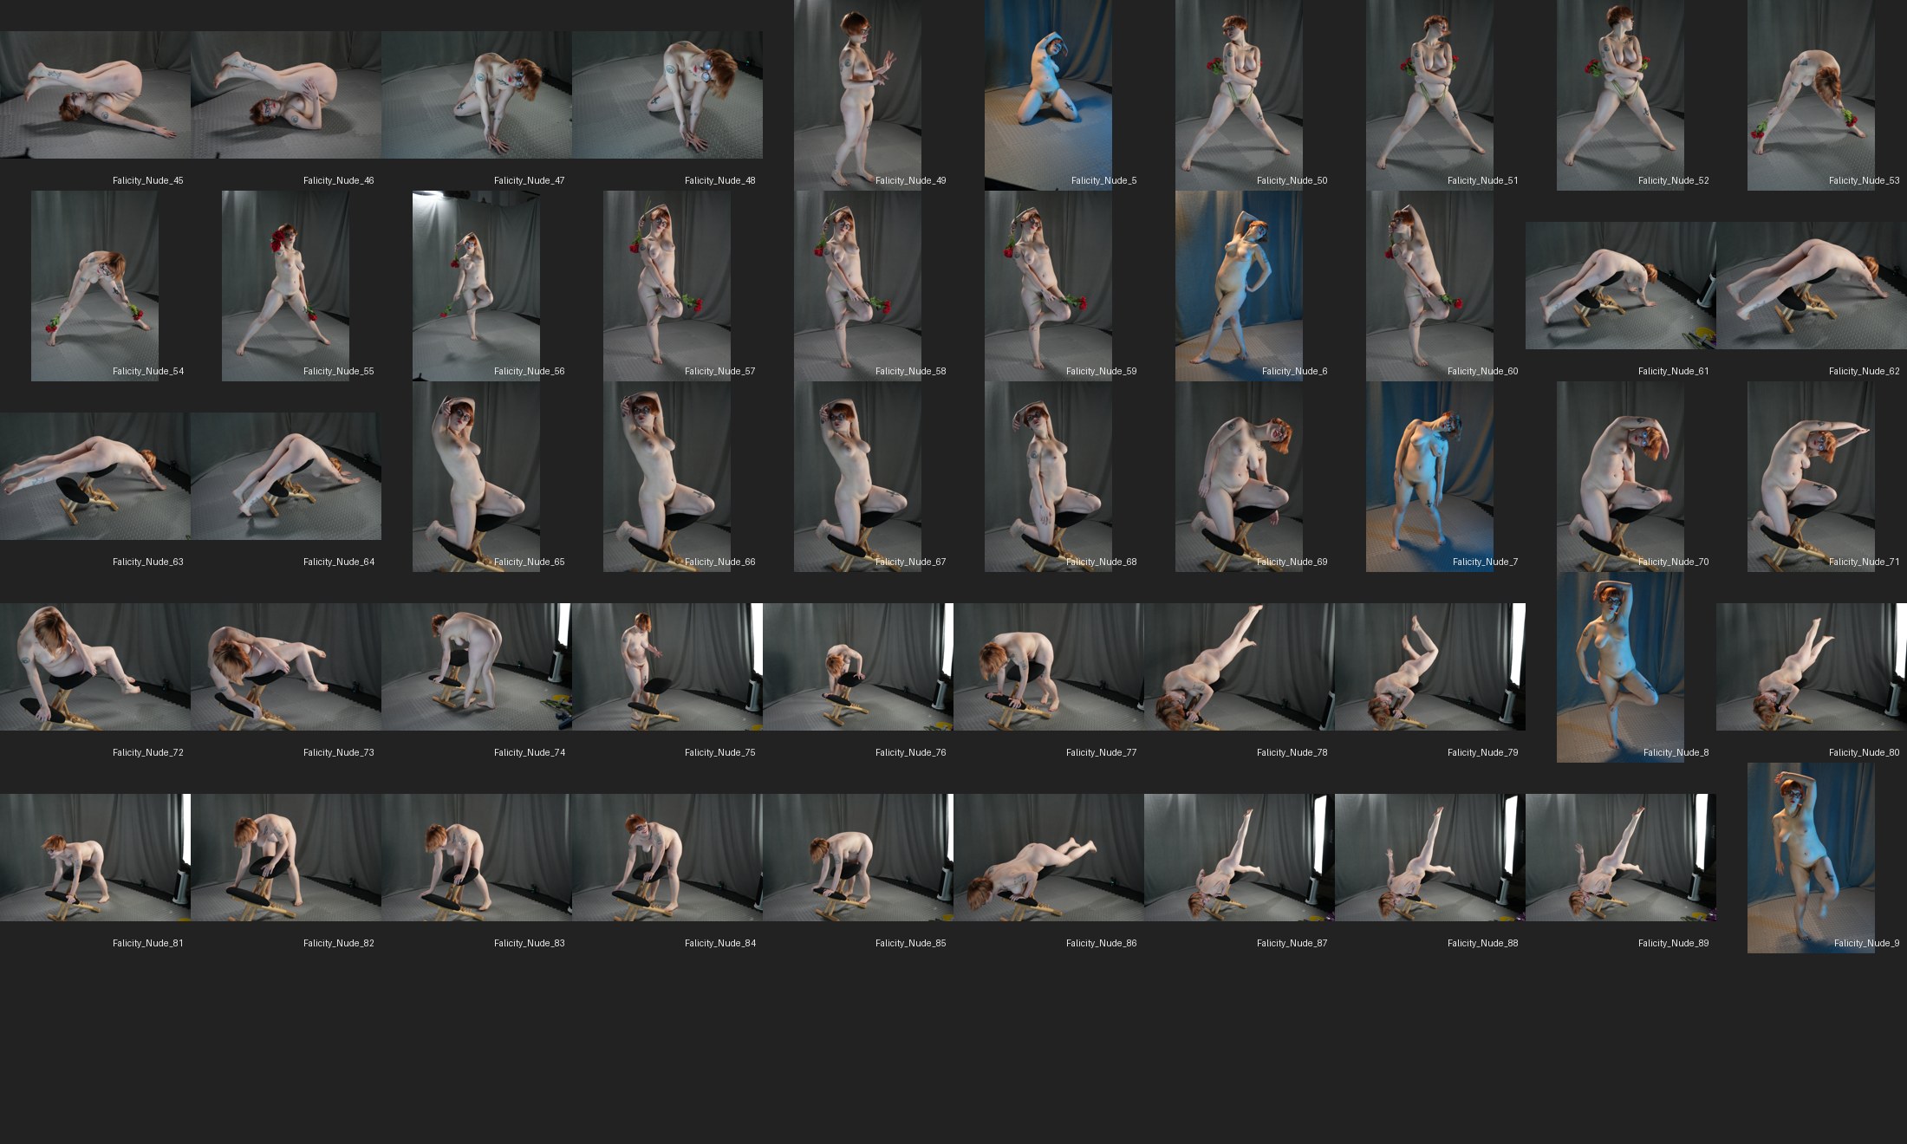1907x1144 pixels.
Task: Select image Falicity_Nude_84
Action: pyautogui.click(x=667, y=858)
